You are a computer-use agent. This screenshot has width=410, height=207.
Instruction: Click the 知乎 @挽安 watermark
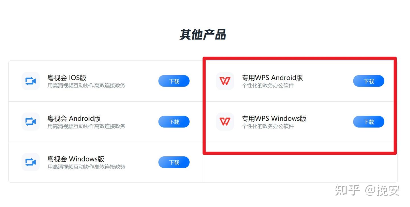[x=368, y=190]
